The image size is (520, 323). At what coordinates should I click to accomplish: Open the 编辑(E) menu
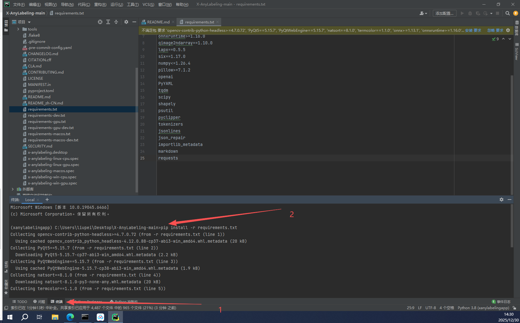pos(35,4)
